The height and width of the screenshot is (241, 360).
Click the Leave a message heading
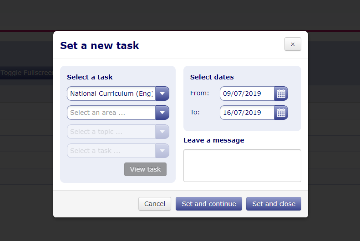pos(214,140)
